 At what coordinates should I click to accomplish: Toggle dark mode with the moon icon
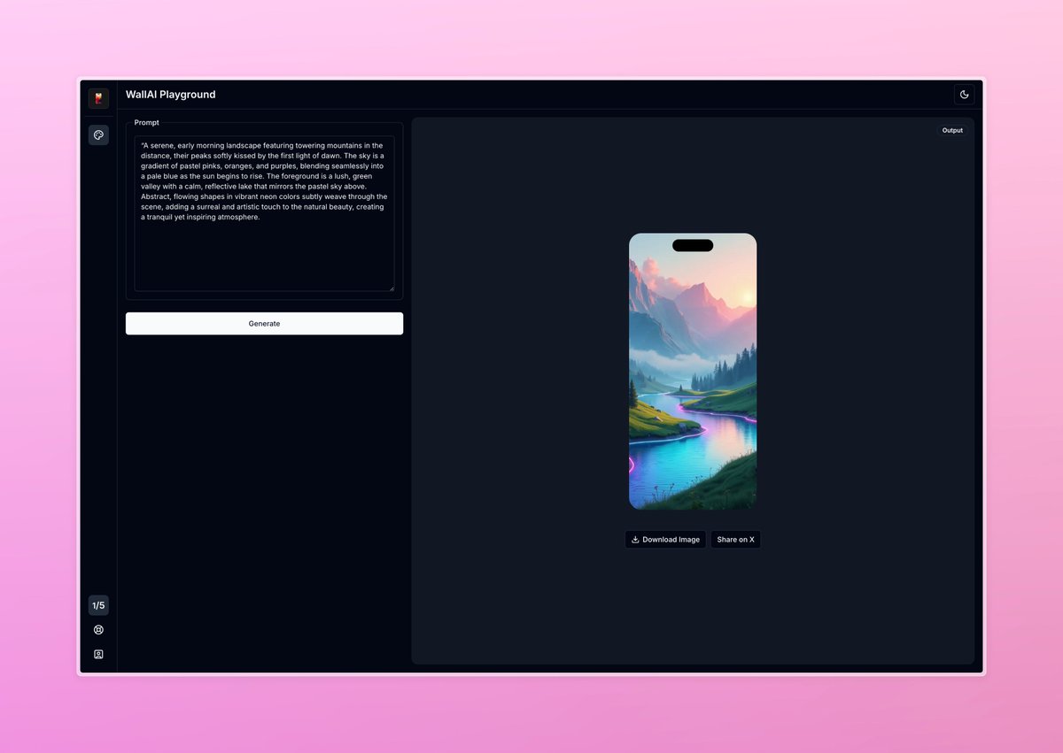[x=965, y=95]
